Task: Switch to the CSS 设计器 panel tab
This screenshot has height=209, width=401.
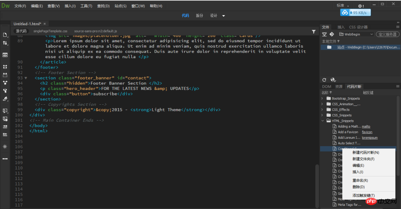Action: pos(358,27)
